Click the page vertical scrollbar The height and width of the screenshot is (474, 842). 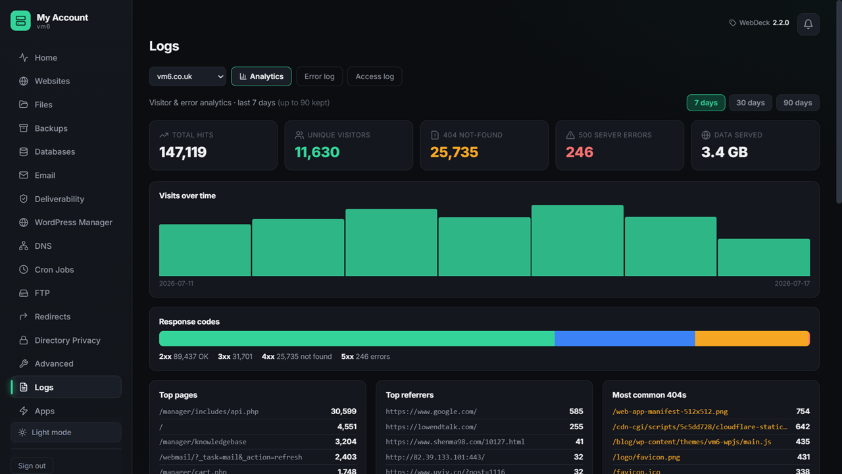(x=839, y=102)
